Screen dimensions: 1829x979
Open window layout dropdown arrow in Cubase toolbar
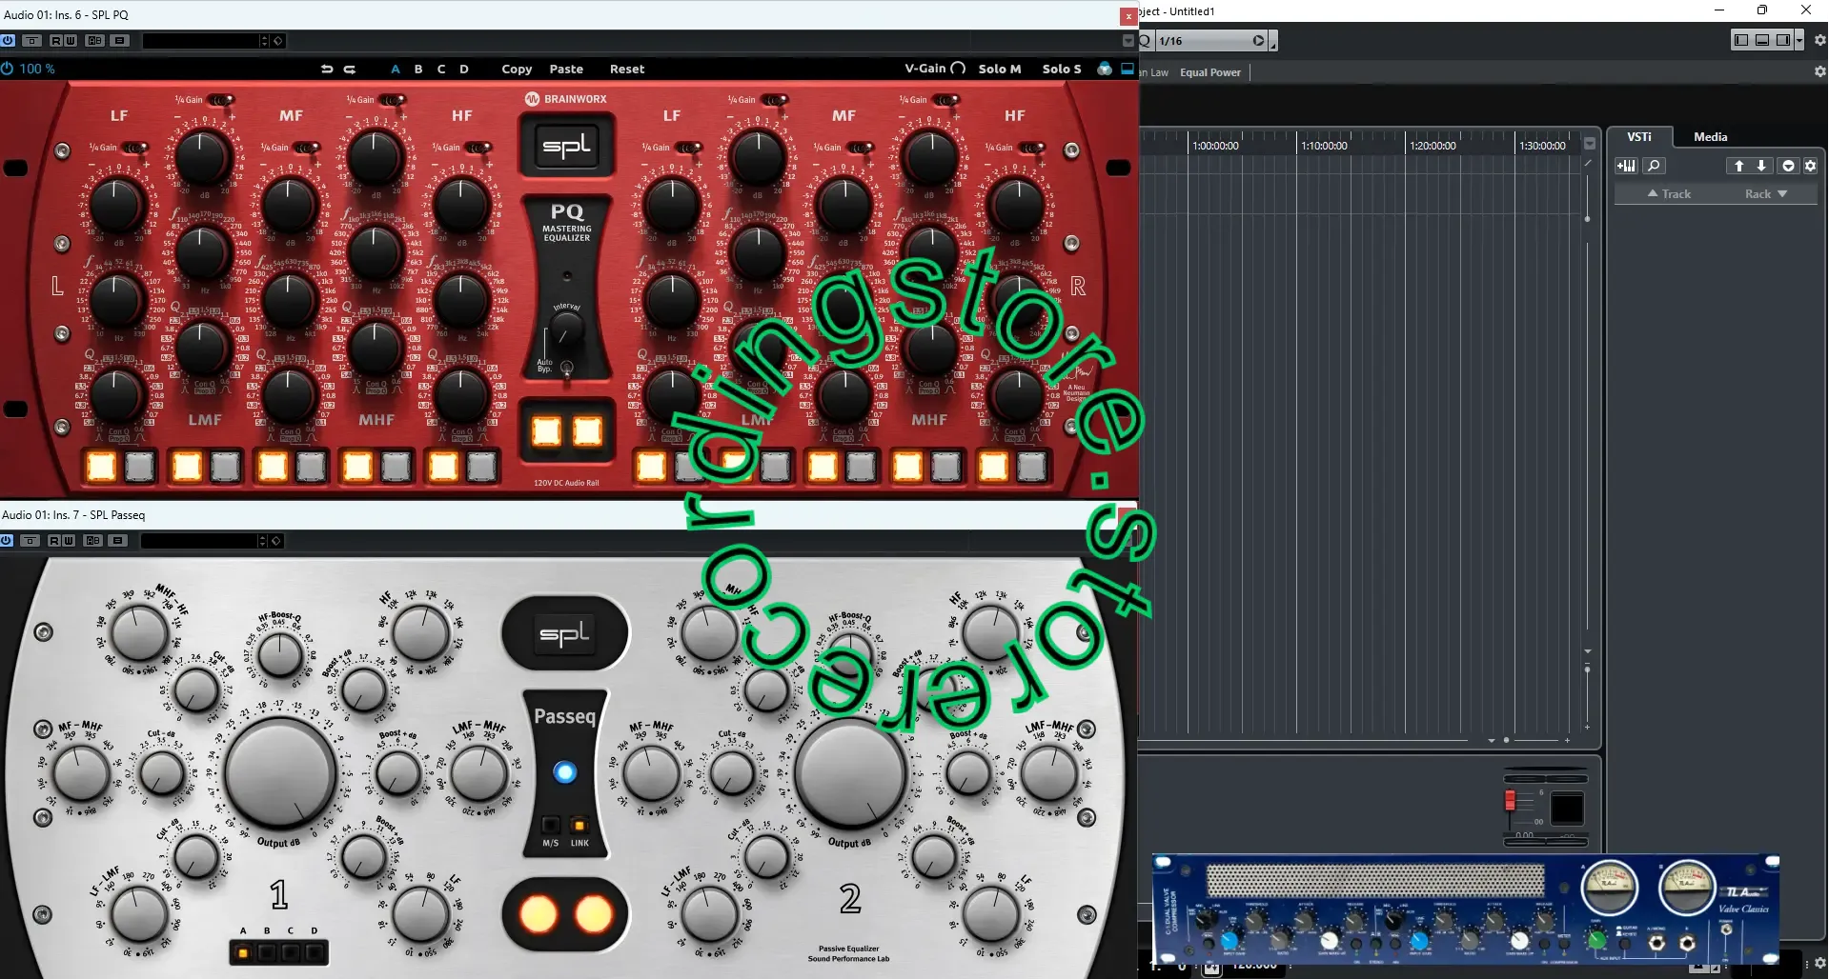[1799, 40]
